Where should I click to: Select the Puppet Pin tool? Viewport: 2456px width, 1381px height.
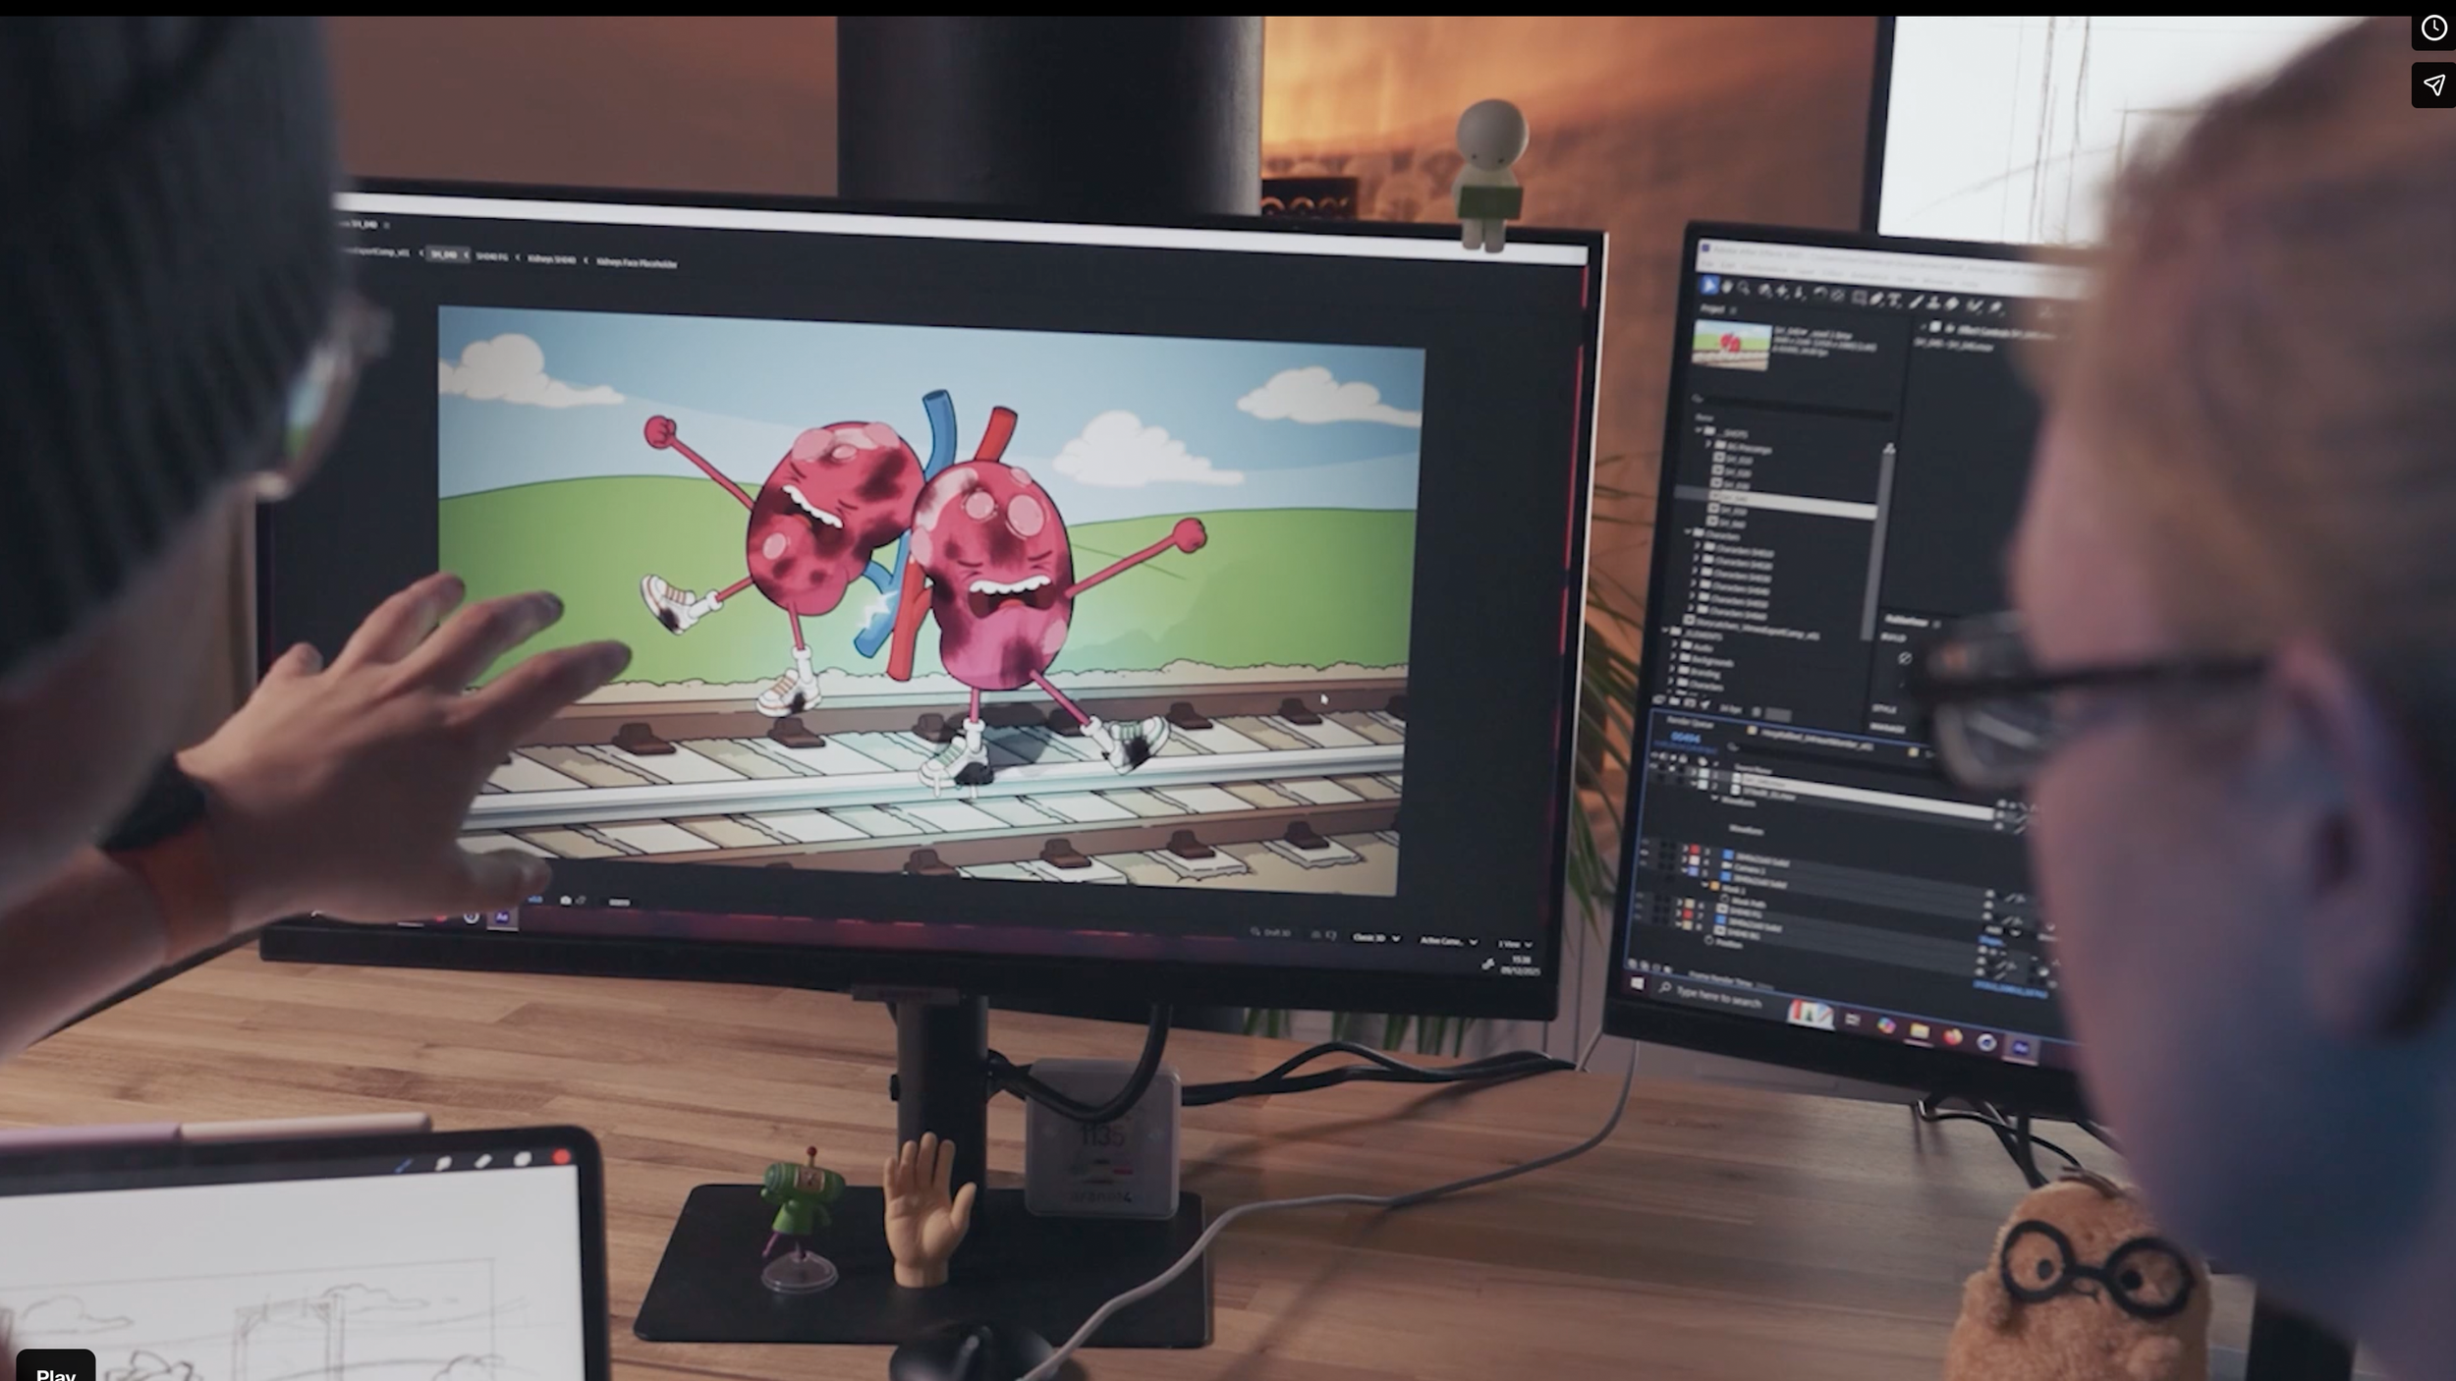[x=1995, y=307]
